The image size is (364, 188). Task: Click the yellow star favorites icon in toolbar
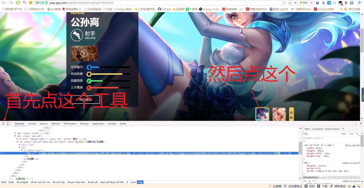pyautogui.click(x=31, y=2)
